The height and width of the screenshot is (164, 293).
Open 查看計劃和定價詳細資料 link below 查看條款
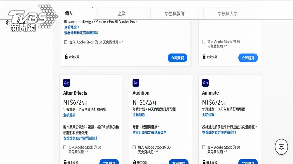tap(81, 33)
